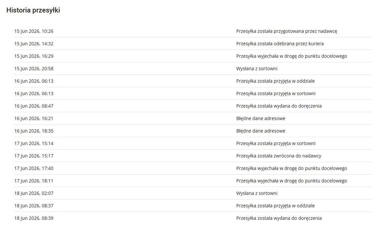
Task: Select the 17 Jun 2026, 18:11 timestamp
Action: (x=34, y=181)
